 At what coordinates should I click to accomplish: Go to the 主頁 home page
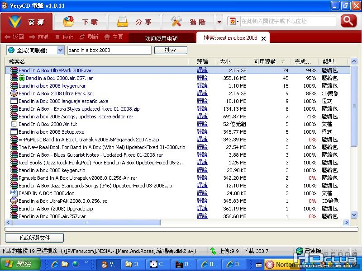point(114,37)
